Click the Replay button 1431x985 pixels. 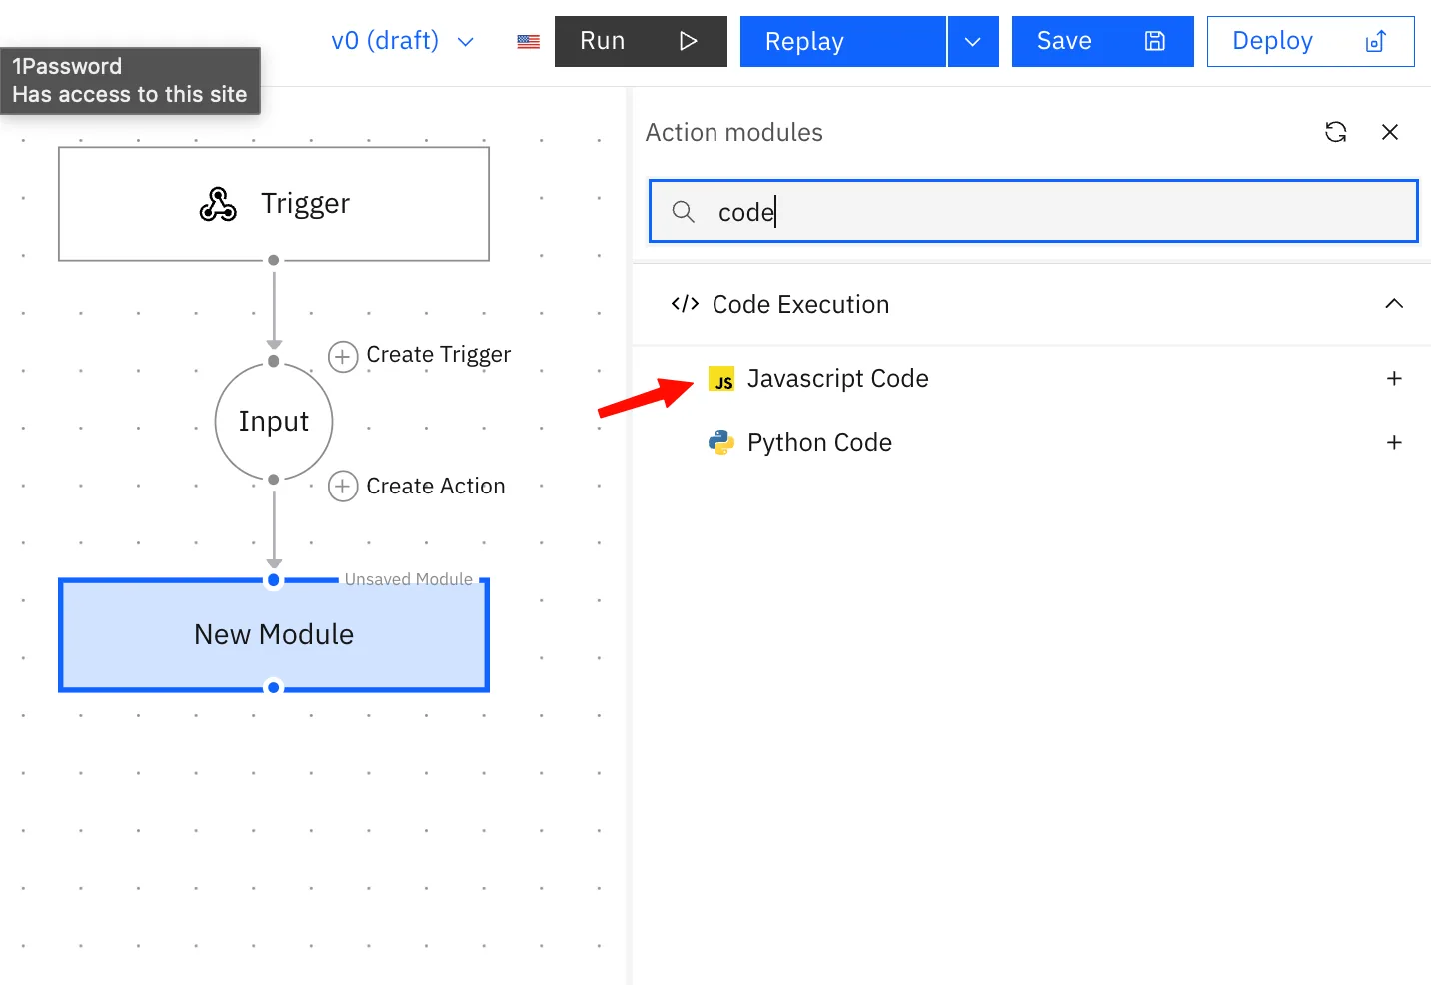842,42
